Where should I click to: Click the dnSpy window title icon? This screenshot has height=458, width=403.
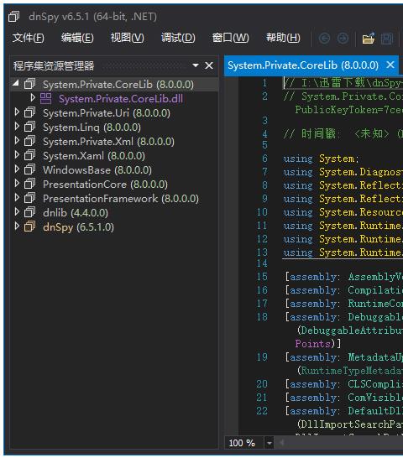(13, 17)
